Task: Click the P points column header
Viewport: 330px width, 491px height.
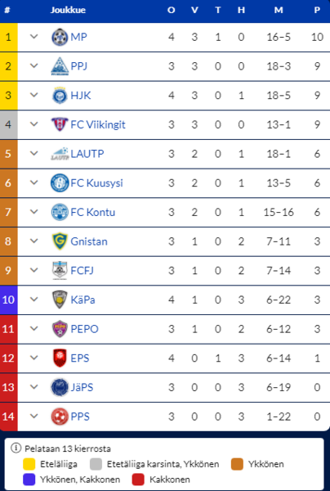Action: tap(317, 10)
